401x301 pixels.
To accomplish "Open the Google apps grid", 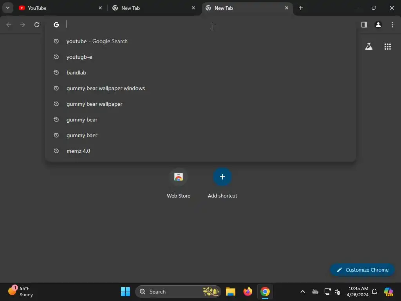I will (x=388, y=47).
